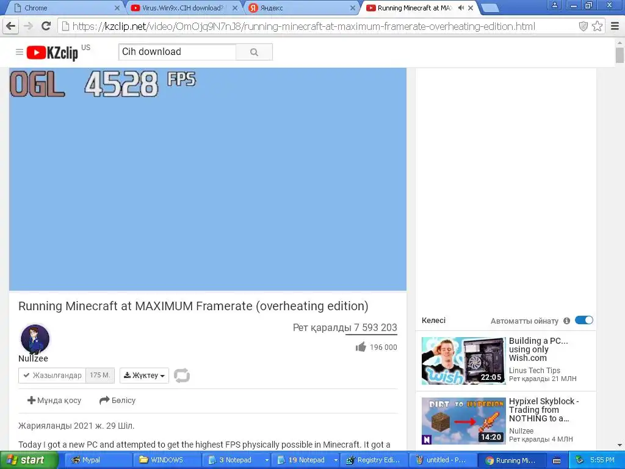Click the Бөлісу share button

(x=118, y=400)
